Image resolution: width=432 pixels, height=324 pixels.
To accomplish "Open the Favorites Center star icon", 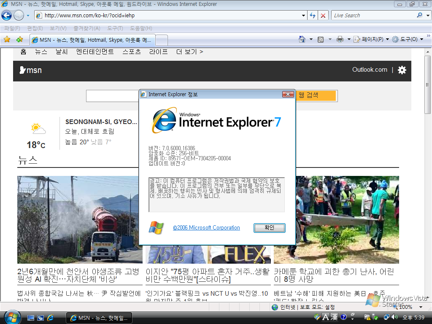I will [x=7, y=39].
